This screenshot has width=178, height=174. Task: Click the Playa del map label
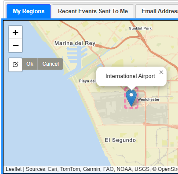(87, 81)
